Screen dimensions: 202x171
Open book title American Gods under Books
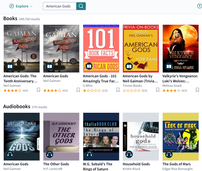tap(56, 76)
